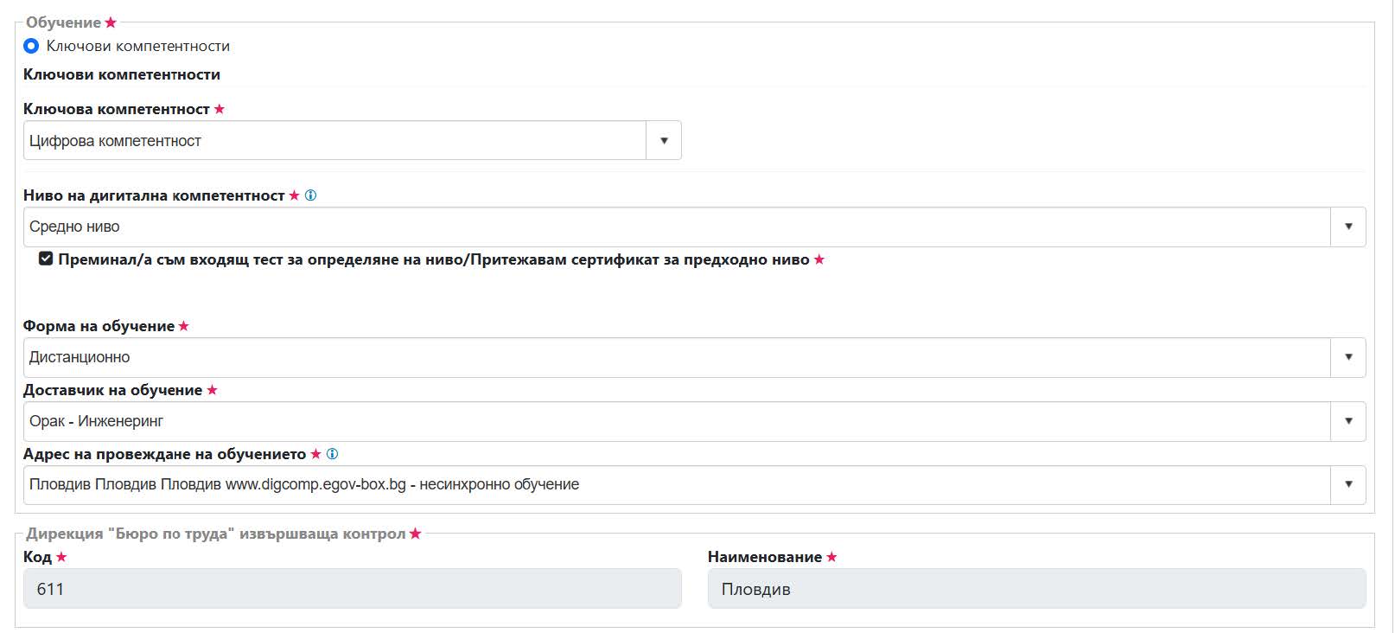The height and width of the screenshot is (633, 1395).
Task: Click the Цифрова компетентност selected value
Action: click(x=115, y=141)
